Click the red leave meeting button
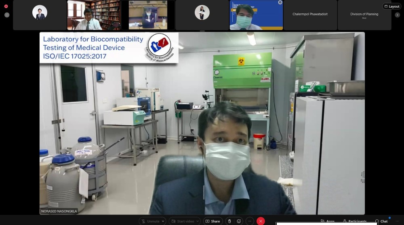Screen dimensions: 404x225 pyautogui.click(x=261, y=221)
